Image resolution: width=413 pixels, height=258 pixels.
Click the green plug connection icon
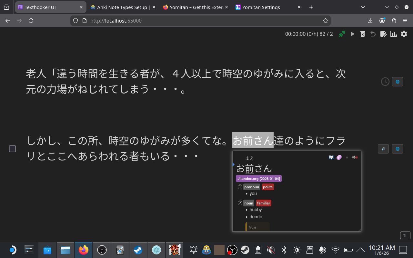click(x=342, y=34)
